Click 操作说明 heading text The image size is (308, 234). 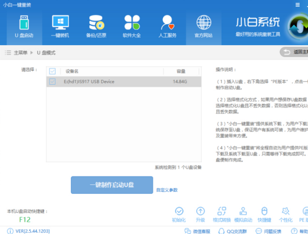pos(226,69)
